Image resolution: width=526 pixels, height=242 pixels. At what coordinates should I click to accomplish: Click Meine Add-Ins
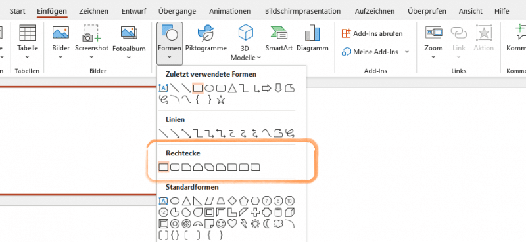pyautogui.click(x=370, y=52)
